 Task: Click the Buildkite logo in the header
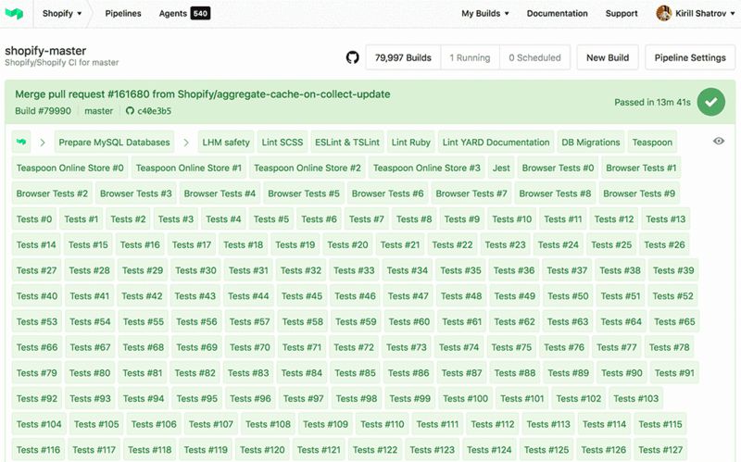pos(14,13)
